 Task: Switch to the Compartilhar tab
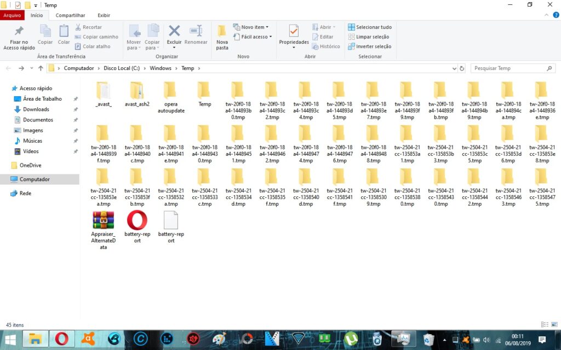70,15
